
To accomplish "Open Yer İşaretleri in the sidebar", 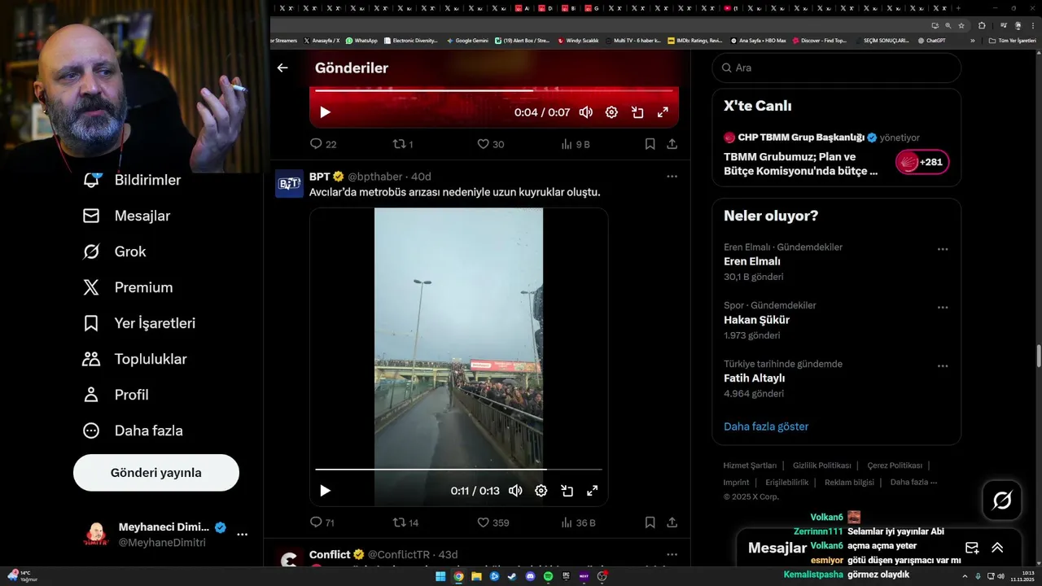I will tap(139, 323).
